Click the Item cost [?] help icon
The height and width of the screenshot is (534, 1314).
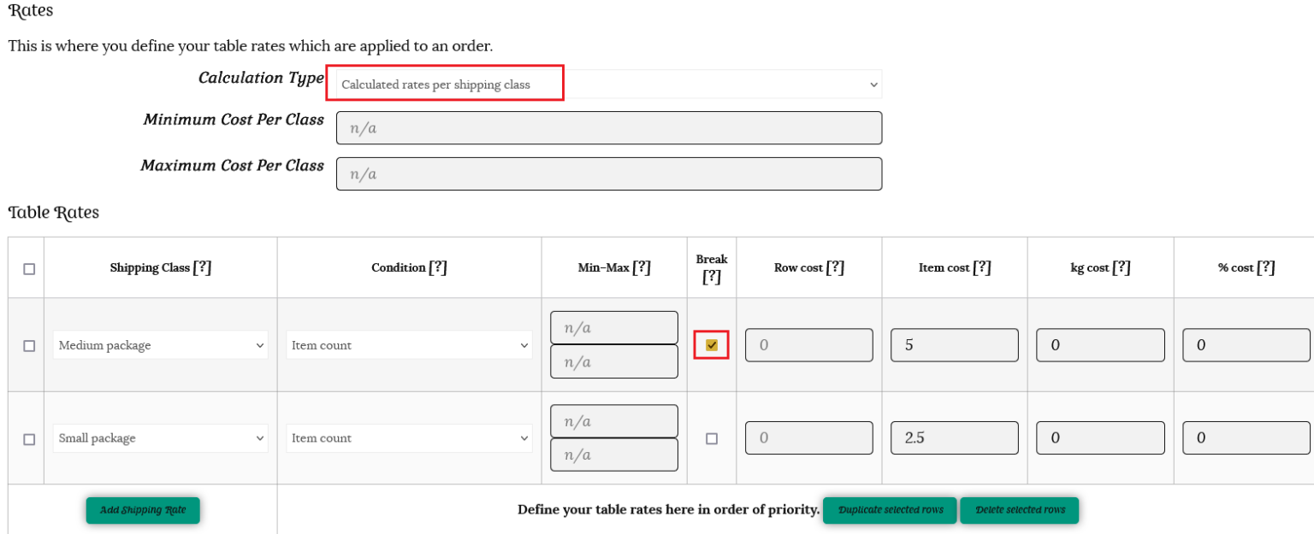[x=982, y=267]
